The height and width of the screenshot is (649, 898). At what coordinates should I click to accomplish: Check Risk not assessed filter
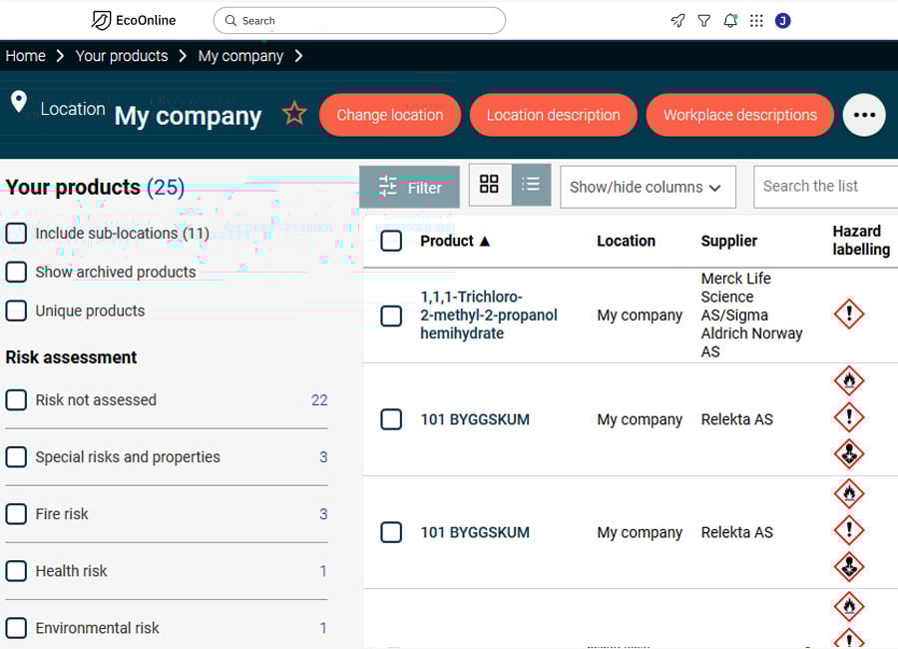(16, 399)
